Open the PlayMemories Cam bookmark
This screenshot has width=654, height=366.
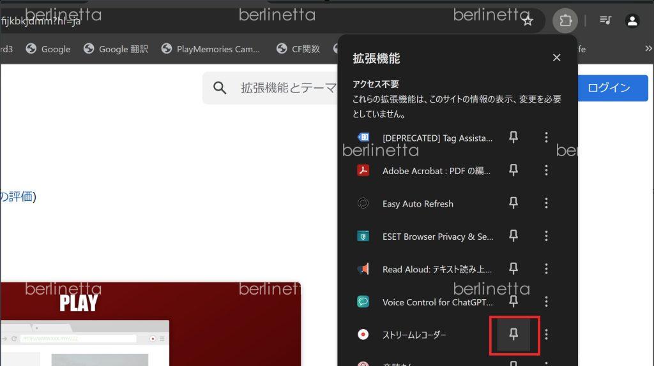[211, 49]
